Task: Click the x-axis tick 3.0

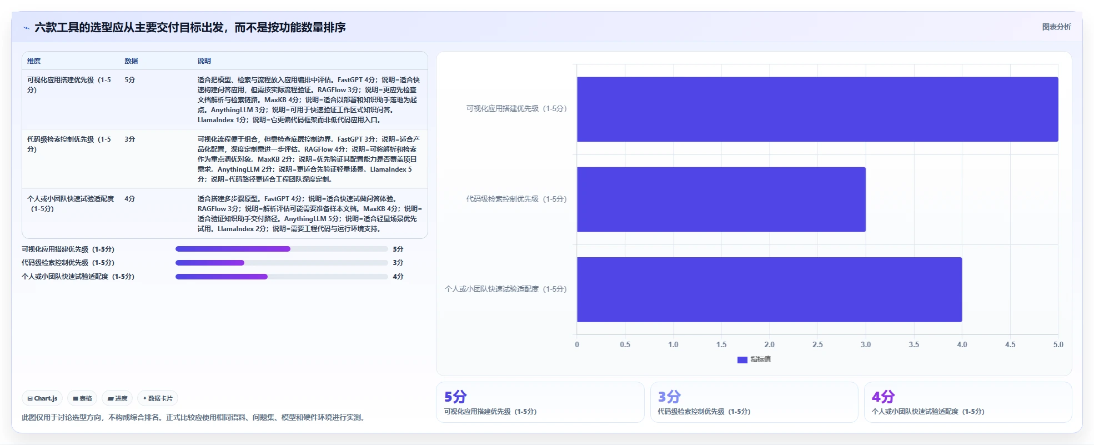Action: tap(866, 345)
